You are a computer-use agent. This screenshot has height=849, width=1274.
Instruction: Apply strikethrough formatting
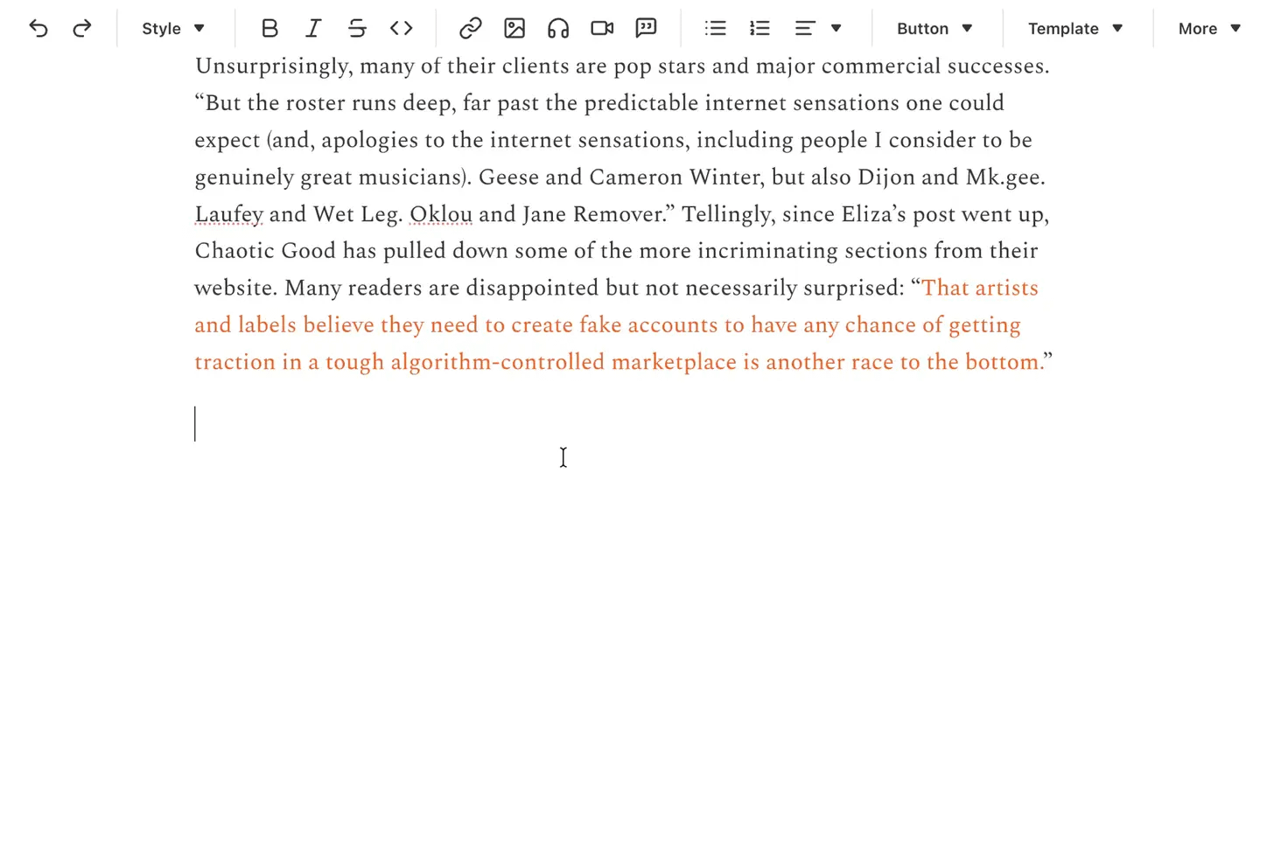[357, 29]
